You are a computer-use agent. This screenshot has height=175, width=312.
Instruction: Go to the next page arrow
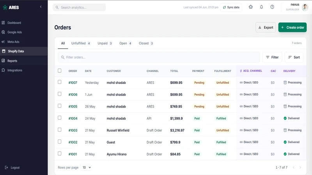300,168
